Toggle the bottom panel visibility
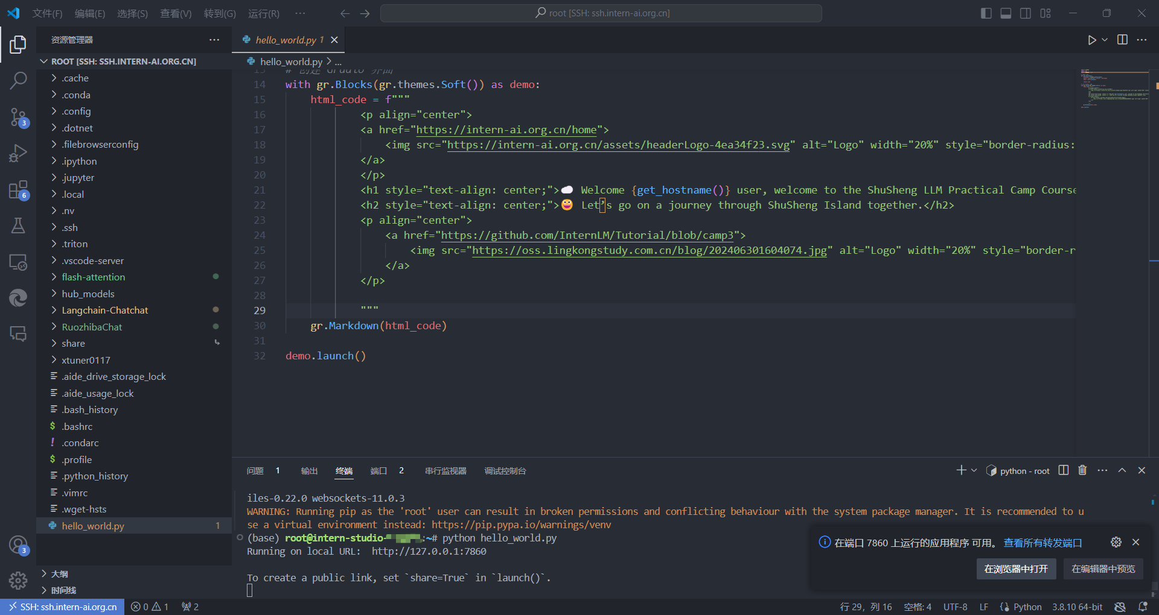The image size is (1159, 615). [x=1006, y=13]
